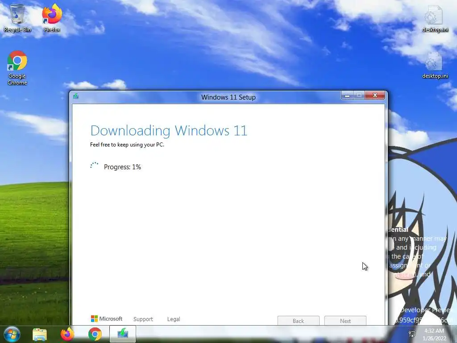Launch Firefox from the taskbar
The height and width of the screenshot is (343, 457).
click(x=67, y=334)
